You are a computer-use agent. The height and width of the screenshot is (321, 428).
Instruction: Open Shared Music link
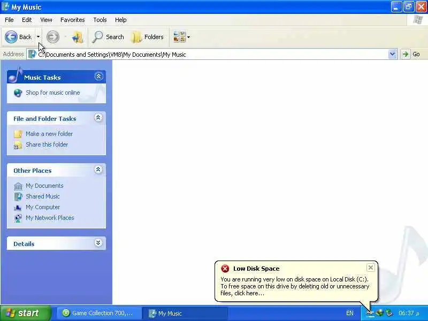pos(43,196)
